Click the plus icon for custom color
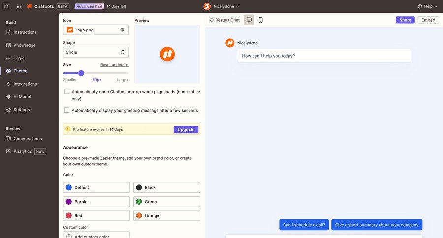Screen dimensions: 443x238 pos(69,236)
